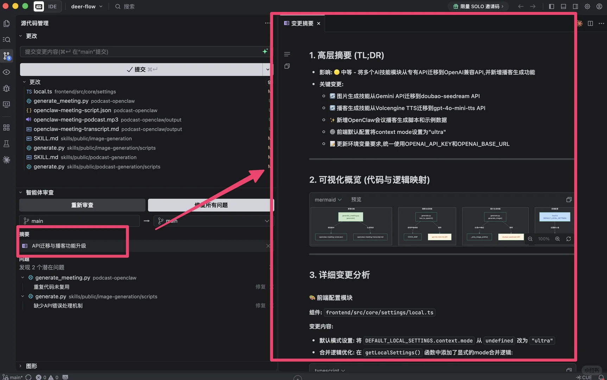Navigate forward with the right arrow

[x=533, y=6]
